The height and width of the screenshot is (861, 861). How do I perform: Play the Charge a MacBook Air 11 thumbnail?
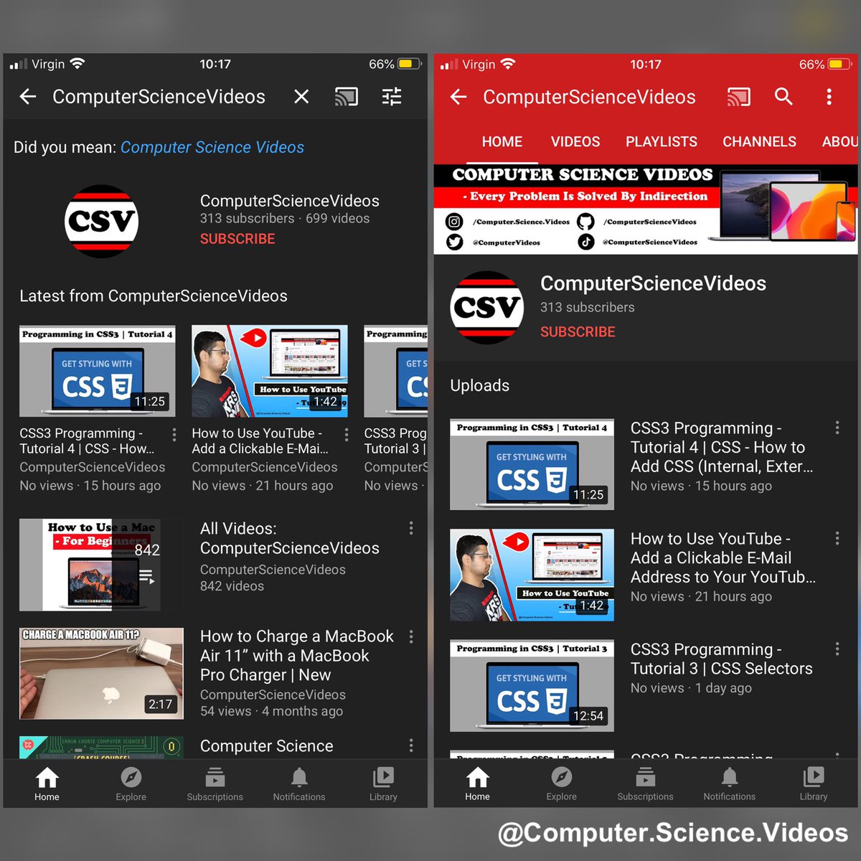coord(101,674)
